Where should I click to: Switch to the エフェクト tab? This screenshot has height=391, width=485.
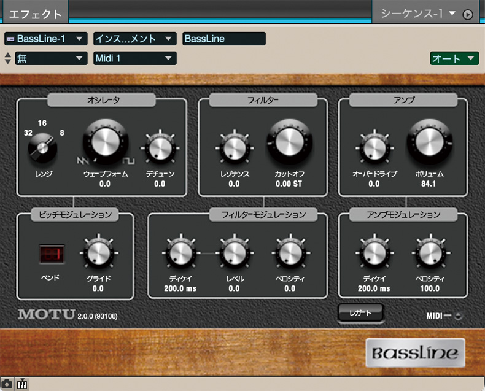pyautogui.click(x=35, y=14)
